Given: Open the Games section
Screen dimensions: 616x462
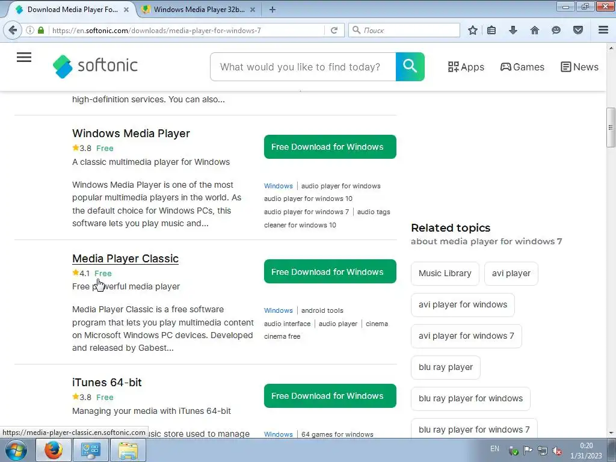Looking at the screenshot, I should [x=522, y=67].
